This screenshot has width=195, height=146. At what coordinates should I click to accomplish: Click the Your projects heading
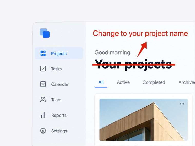133,65
